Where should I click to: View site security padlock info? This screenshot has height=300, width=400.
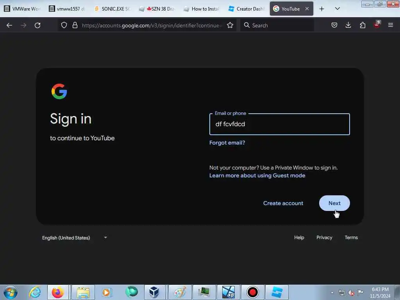(x=75, y=25)
